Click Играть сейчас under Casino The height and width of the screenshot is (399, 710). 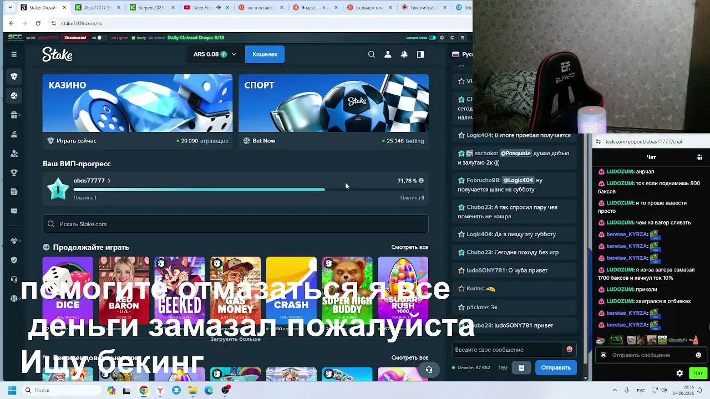[x=77, y=141]
